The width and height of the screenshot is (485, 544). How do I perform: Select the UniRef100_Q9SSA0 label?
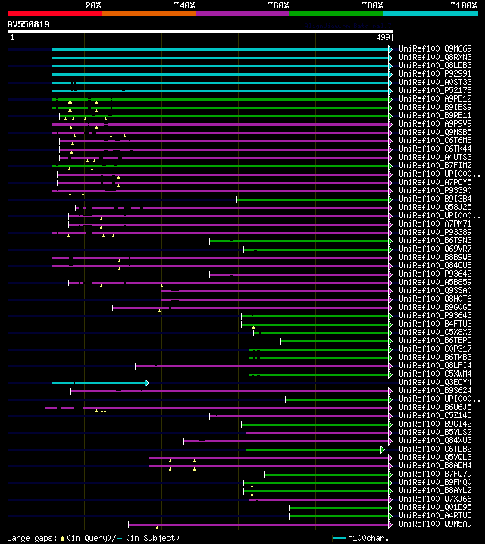point(435,290)
